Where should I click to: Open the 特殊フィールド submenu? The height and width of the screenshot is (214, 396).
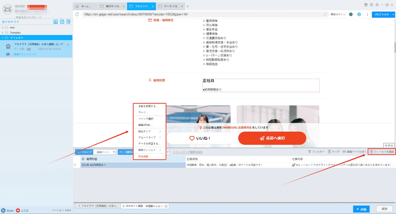(x=149, y=150)
